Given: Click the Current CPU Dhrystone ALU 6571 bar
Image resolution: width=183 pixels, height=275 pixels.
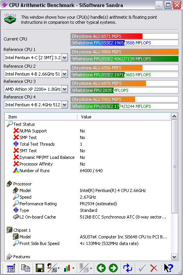Looking at the screenshot, I should (x=125, y=36).
